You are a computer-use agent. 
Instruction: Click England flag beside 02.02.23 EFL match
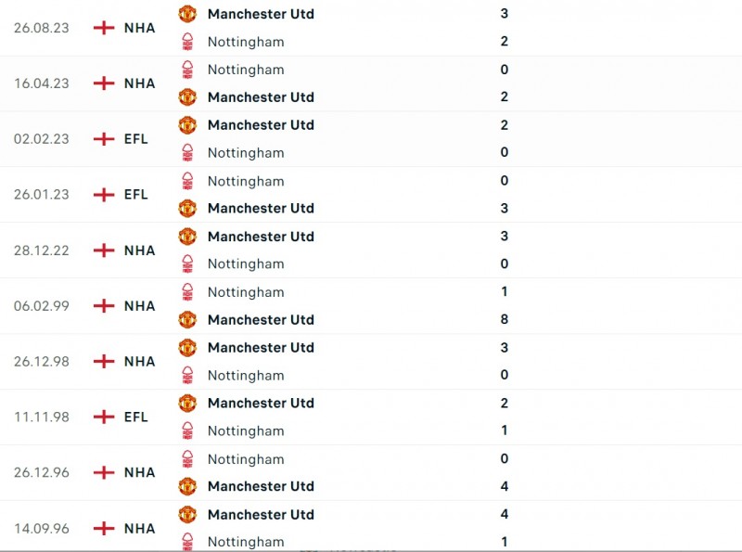(x=104, y=139)
